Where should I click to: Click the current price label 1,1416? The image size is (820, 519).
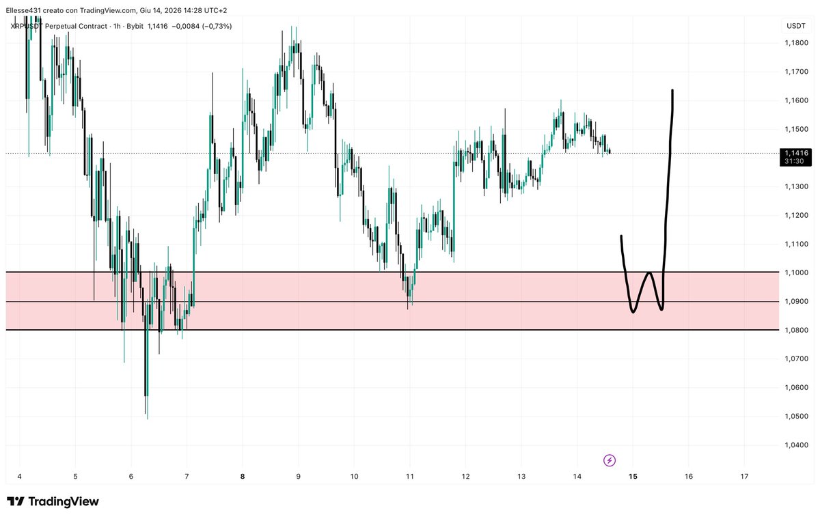tap(796, 153)
